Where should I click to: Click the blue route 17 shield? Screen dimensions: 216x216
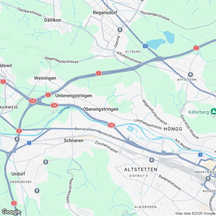point(145,46)
